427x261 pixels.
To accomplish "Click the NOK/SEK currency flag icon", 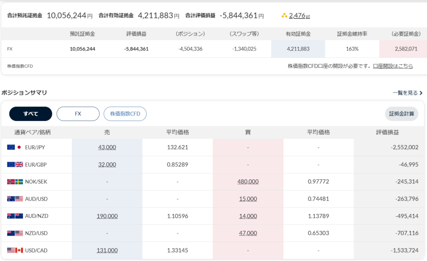I will (15, 181).
